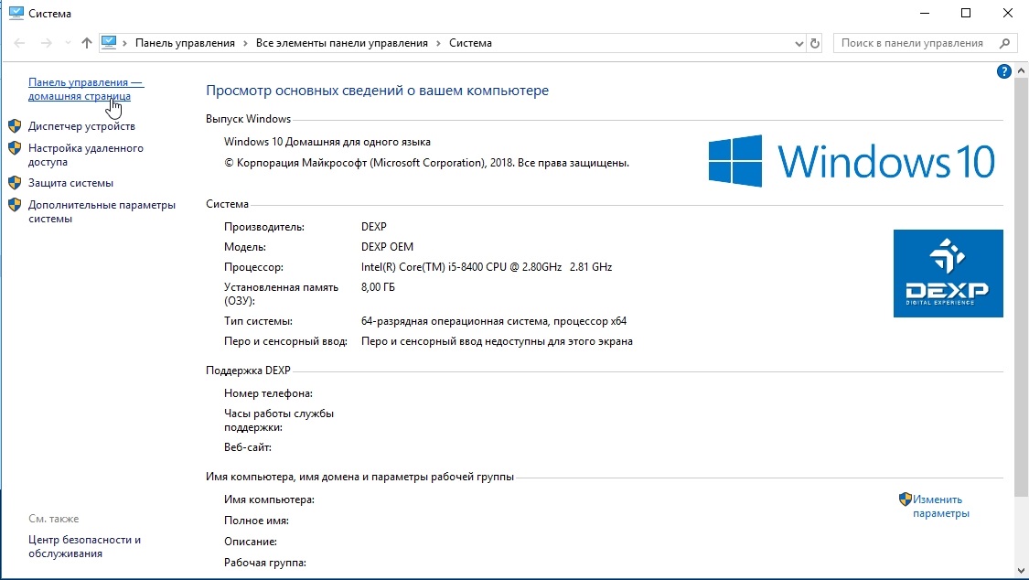Open the recent locations dropdown arrow
Image resolution: width=1029 pixels, height=580 pixels.
68,43
